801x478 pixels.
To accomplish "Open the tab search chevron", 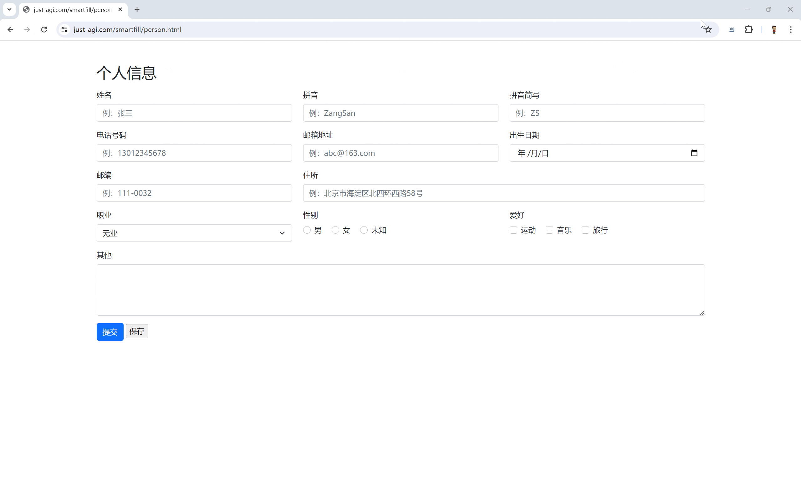I will tap(9, 9).
